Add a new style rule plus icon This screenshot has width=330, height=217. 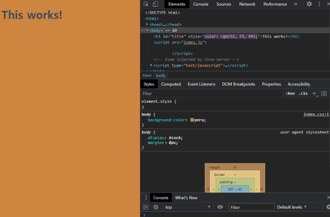coord(314,93)
